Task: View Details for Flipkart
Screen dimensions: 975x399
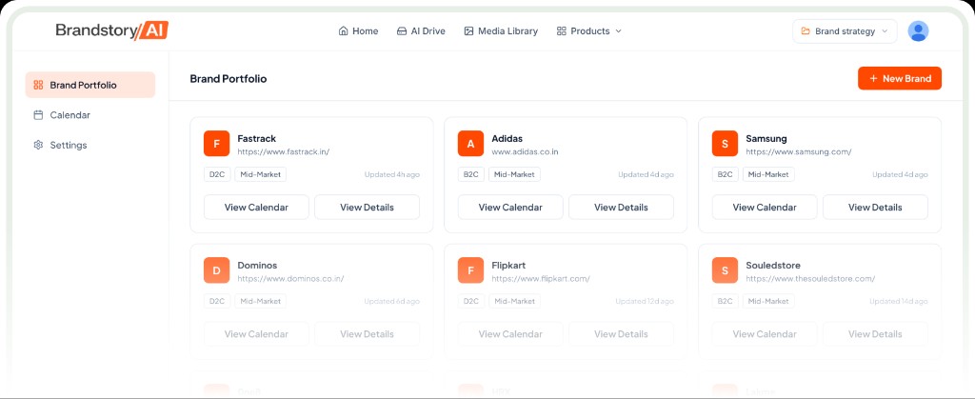Action: [621, 333]
